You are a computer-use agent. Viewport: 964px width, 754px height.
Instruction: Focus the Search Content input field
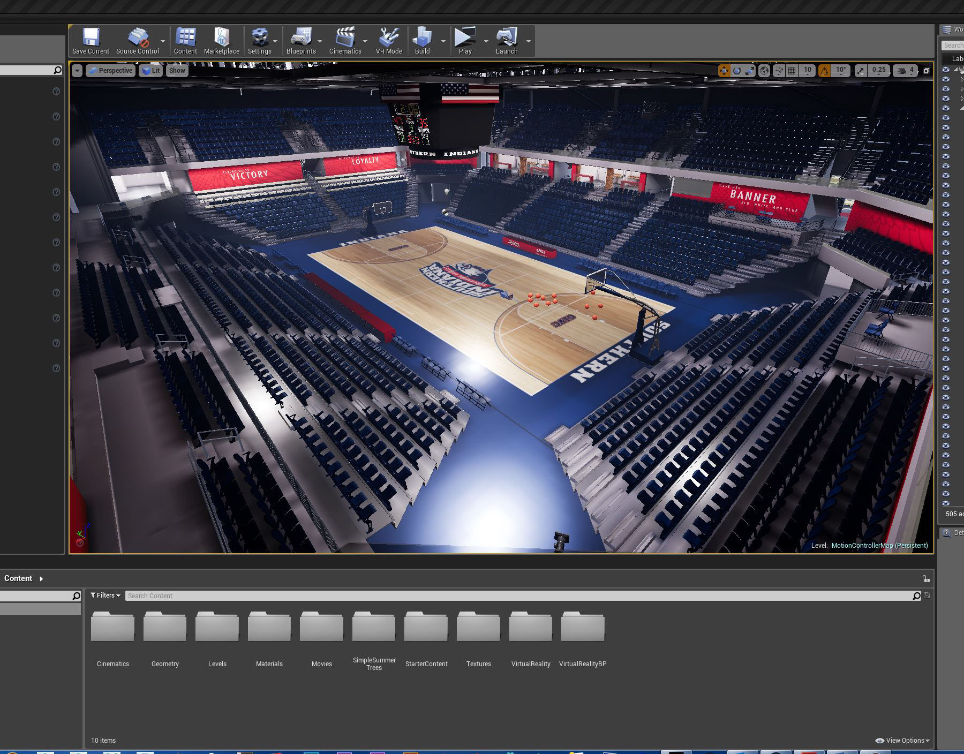tap(518, 595)
